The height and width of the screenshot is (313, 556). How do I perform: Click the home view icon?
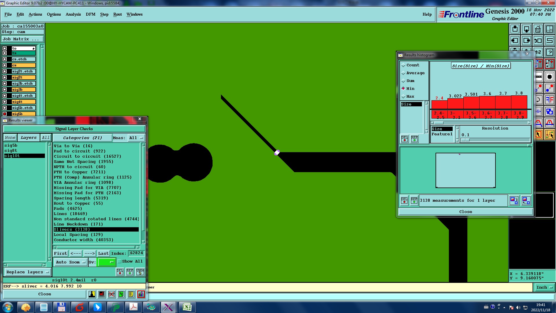[x=538, y=29]
